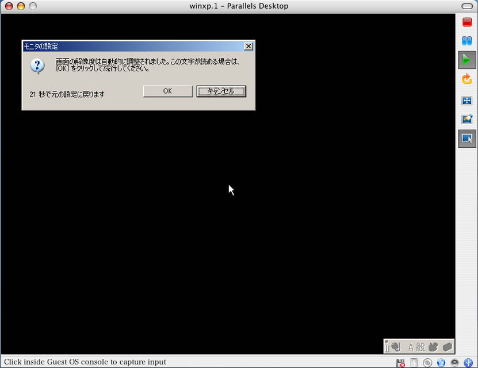
Task: Click the sound speaker status icon
Action: tap(454, 363)
